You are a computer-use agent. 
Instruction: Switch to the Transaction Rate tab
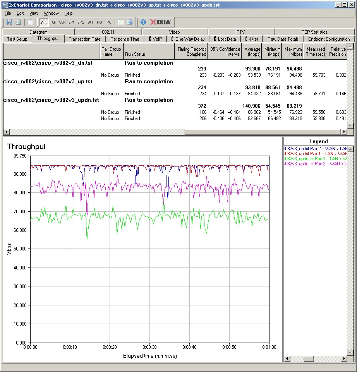pos(84,39)
